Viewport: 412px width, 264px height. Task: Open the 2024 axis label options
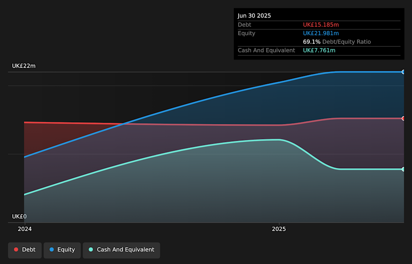pos(24,229)
